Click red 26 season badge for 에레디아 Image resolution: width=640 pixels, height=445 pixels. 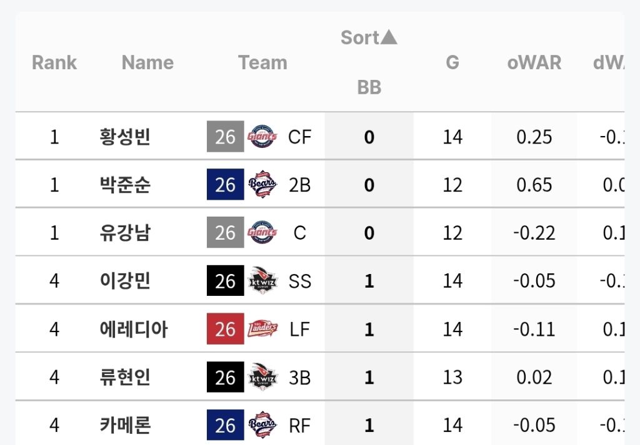[225, 329]
